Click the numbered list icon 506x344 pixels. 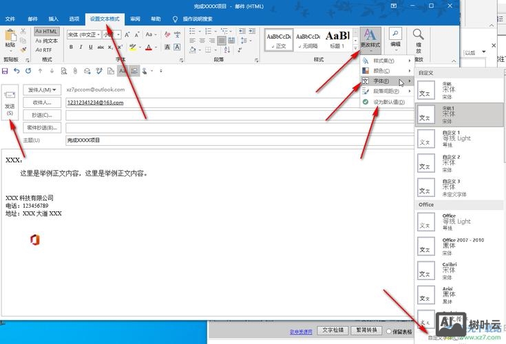point(208,31)
